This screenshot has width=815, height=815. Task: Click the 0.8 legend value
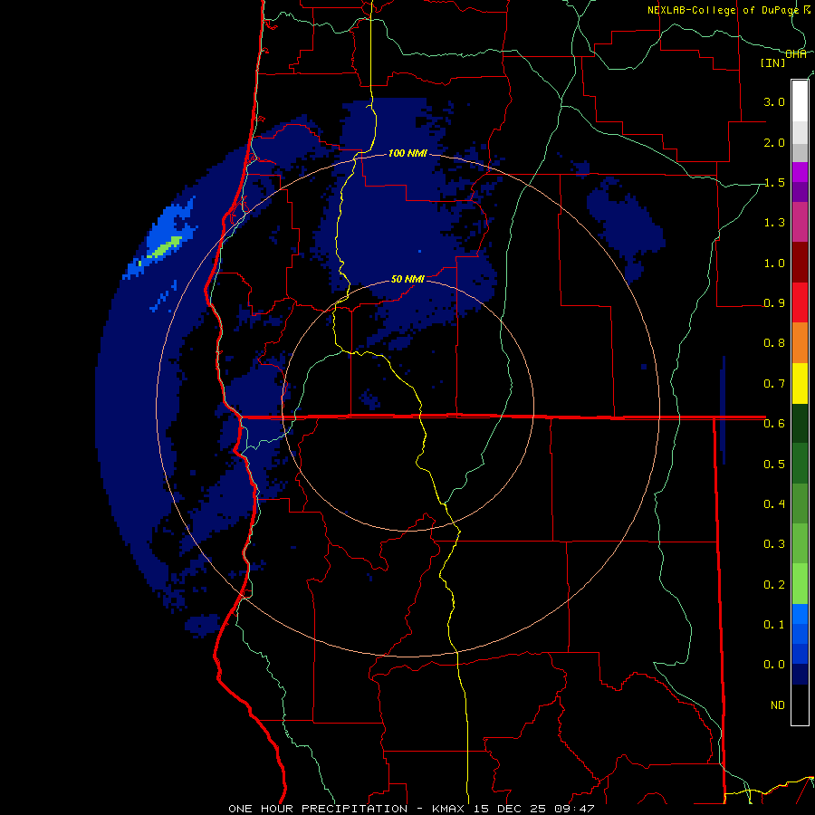click(774, 343)
